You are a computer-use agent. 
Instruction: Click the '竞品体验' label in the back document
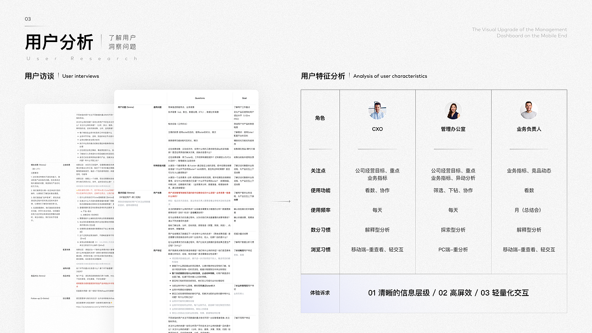coord(67,276)
